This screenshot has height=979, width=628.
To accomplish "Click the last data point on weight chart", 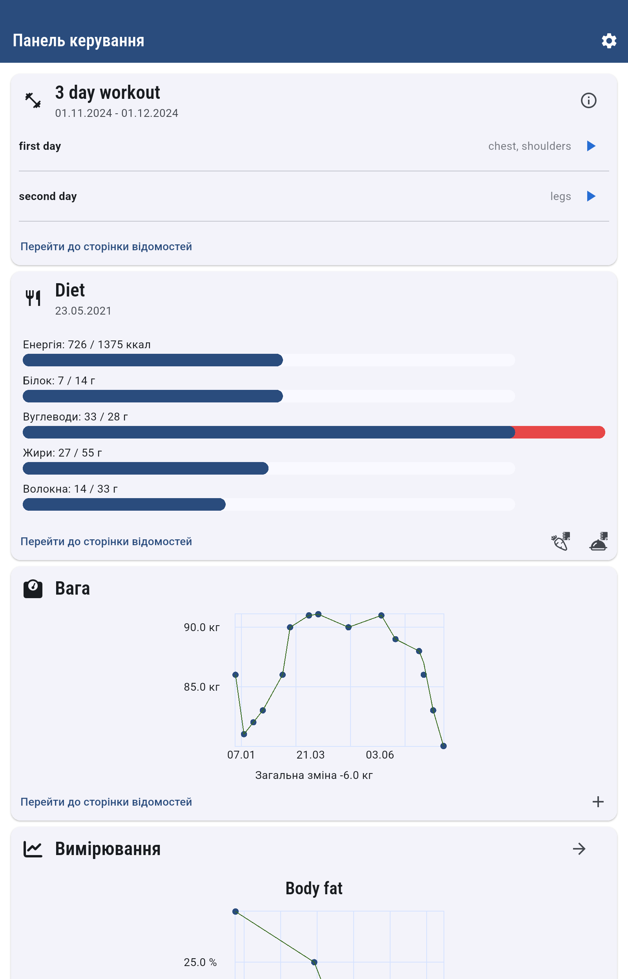I will (443, 746).
